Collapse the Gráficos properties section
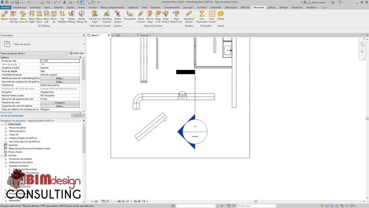Image resolution: width=369 pixels, height=208 pixels. [x=80, y=58]
